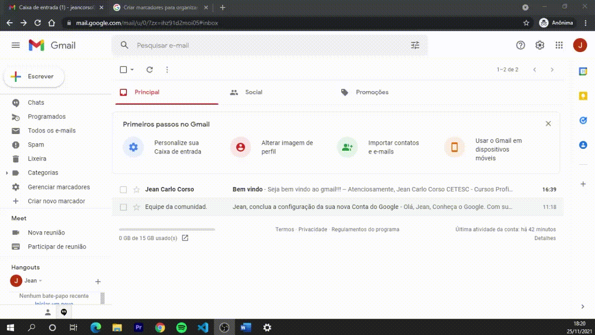
Task: Open Chats in the sidebar
Action: click(36, 103)
